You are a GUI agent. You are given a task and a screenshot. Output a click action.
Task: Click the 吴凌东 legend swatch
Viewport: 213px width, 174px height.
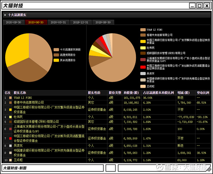click(143, 74)
